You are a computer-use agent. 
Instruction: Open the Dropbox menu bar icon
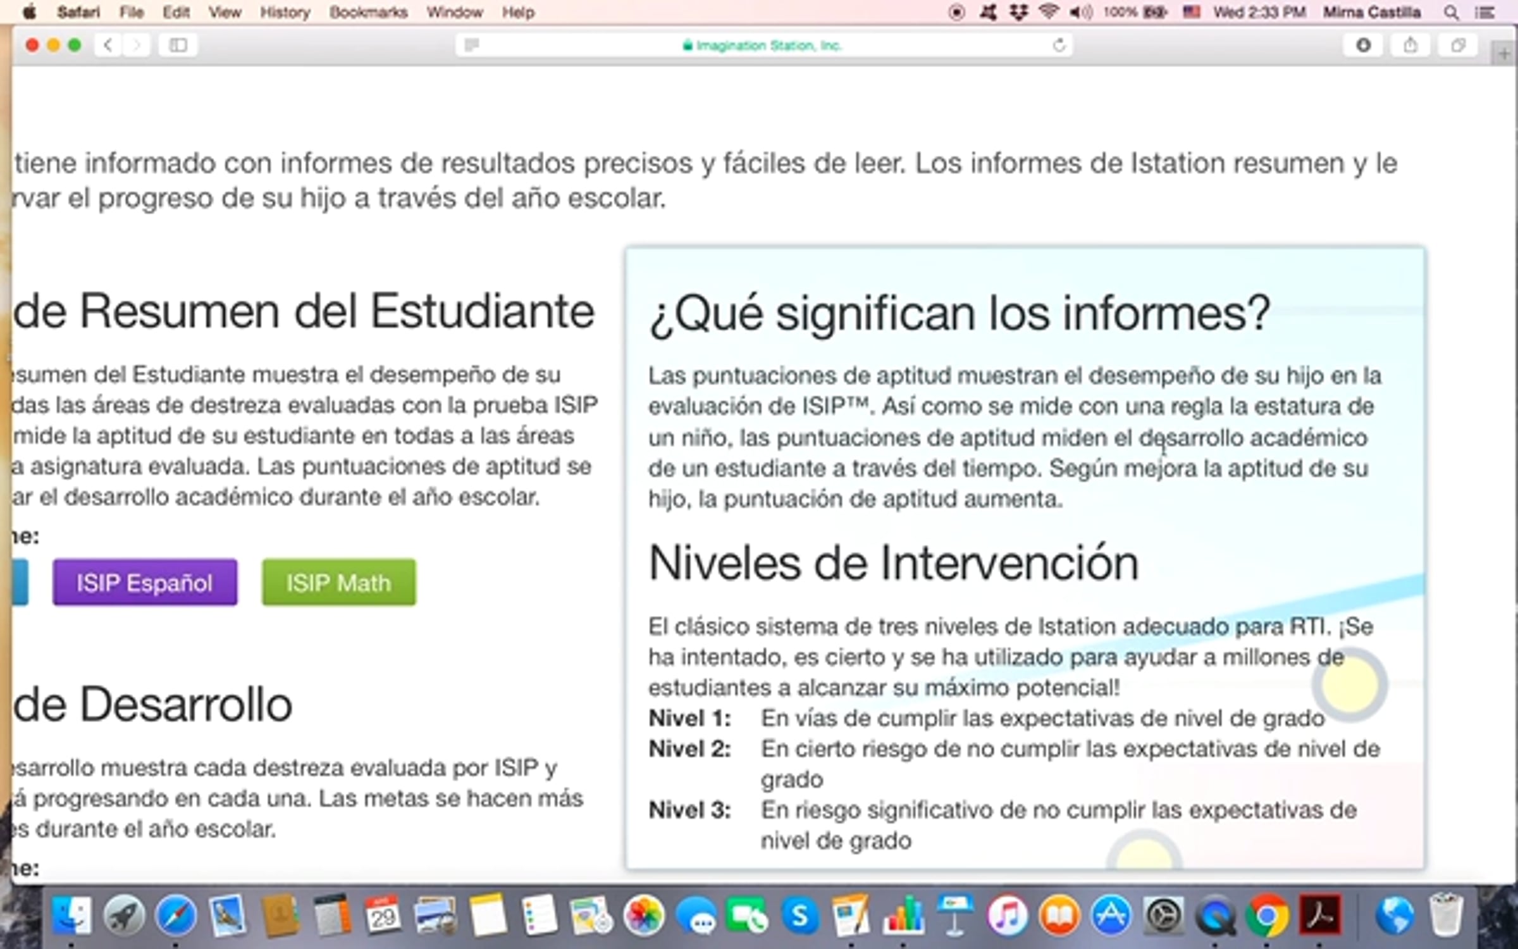[1018, 12]
